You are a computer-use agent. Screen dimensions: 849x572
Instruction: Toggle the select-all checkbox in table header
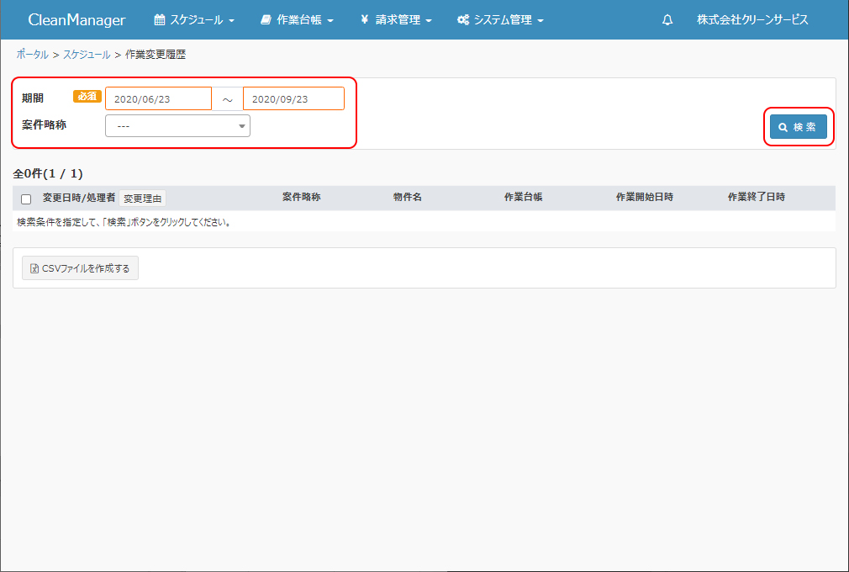click(26, 199)
